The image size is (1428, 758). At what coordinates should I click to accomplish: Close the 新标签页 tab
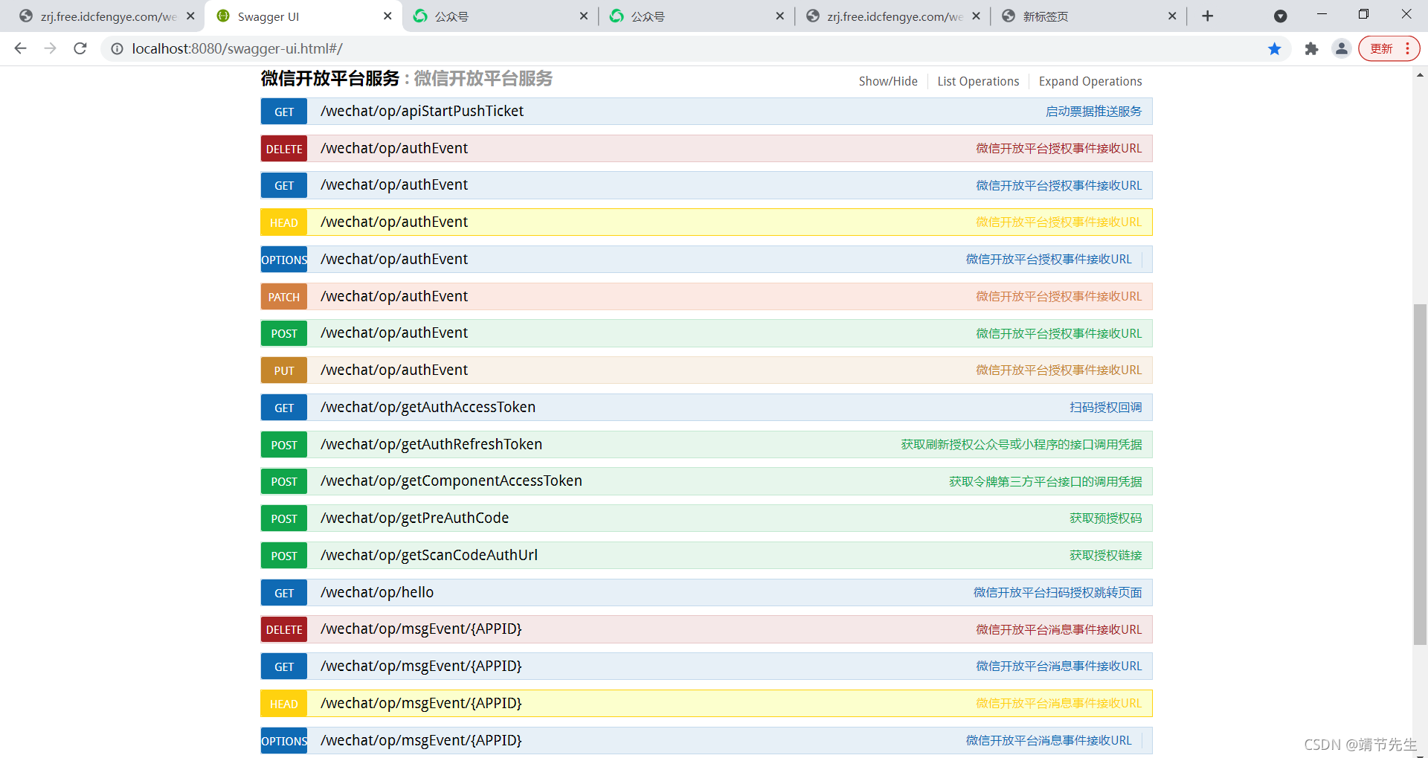(1172, 16)
